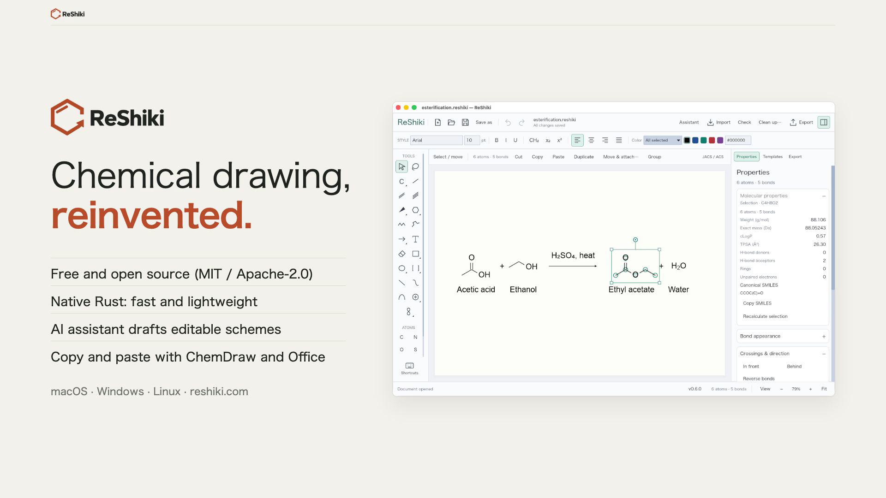Choose the rectangle shape tool
The width and height of the screenshot is (886, 498).
coord(415,254)
